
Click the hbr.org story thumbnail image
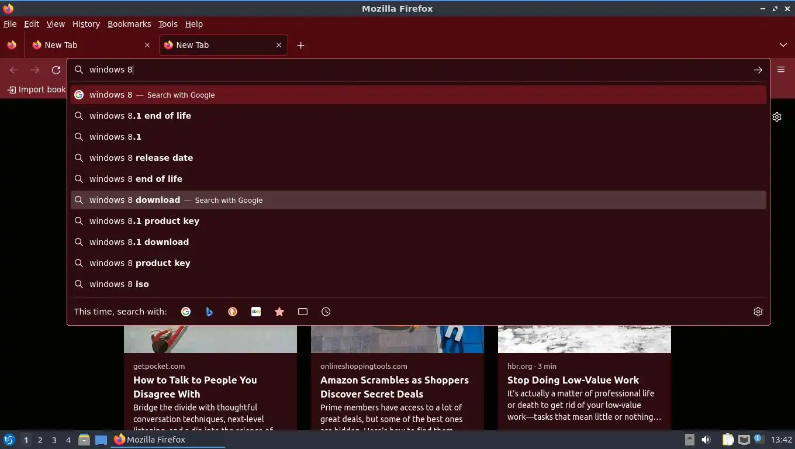585,339
